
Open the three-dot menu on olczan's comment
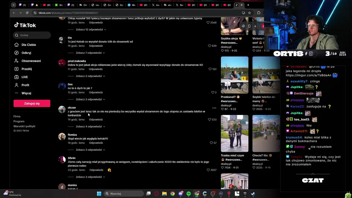(214, 108)
